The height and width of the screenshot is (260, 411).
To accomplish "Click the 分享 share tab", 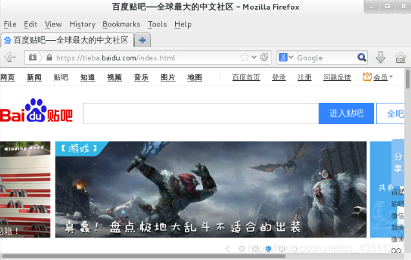I will tap(398, 162).
